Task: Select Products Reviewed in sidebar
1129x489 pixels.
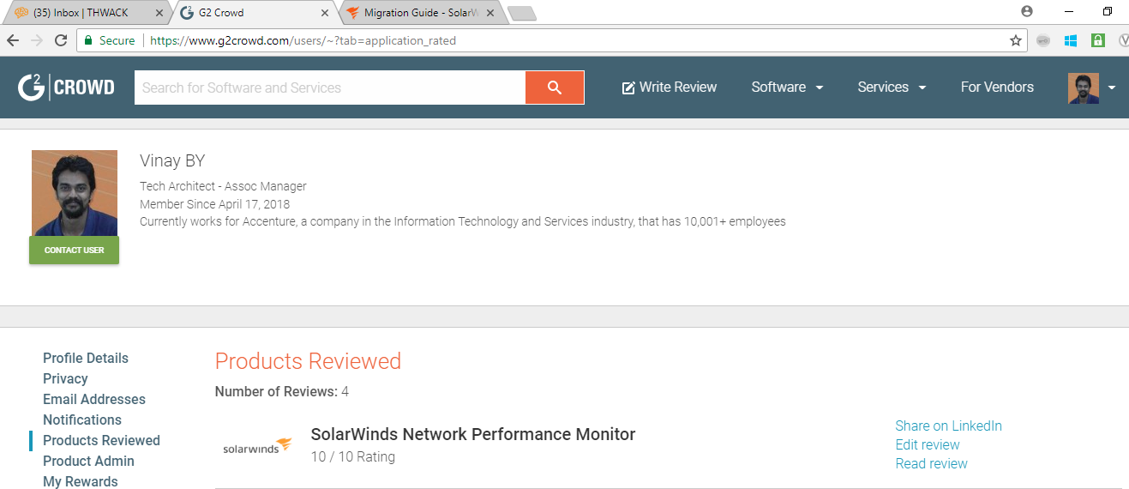Action: tap(101, 441)
